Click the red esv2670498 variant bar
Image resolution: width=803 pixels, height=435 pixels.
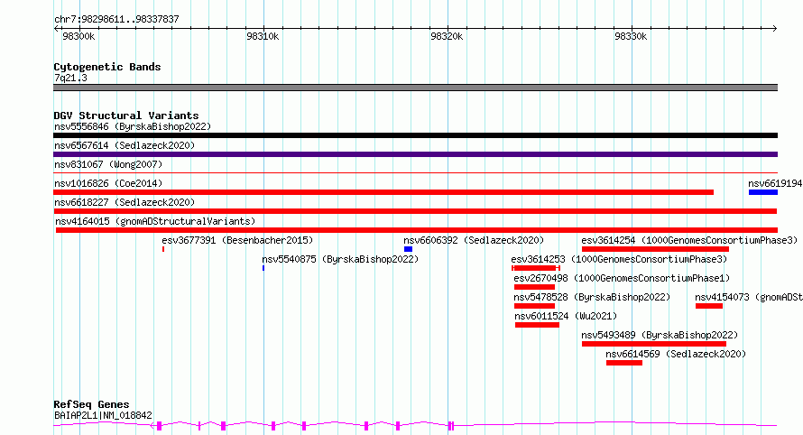535,287
